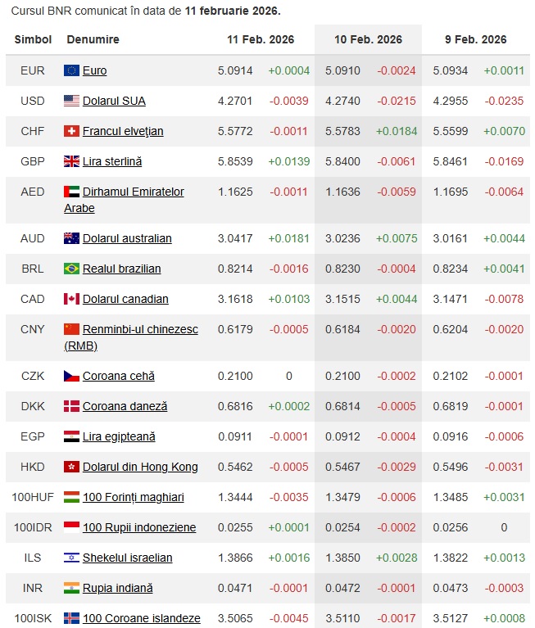Open the Dolarul australian link
The height and width of the screenshot is (628, 535).
tap(127, 238)
